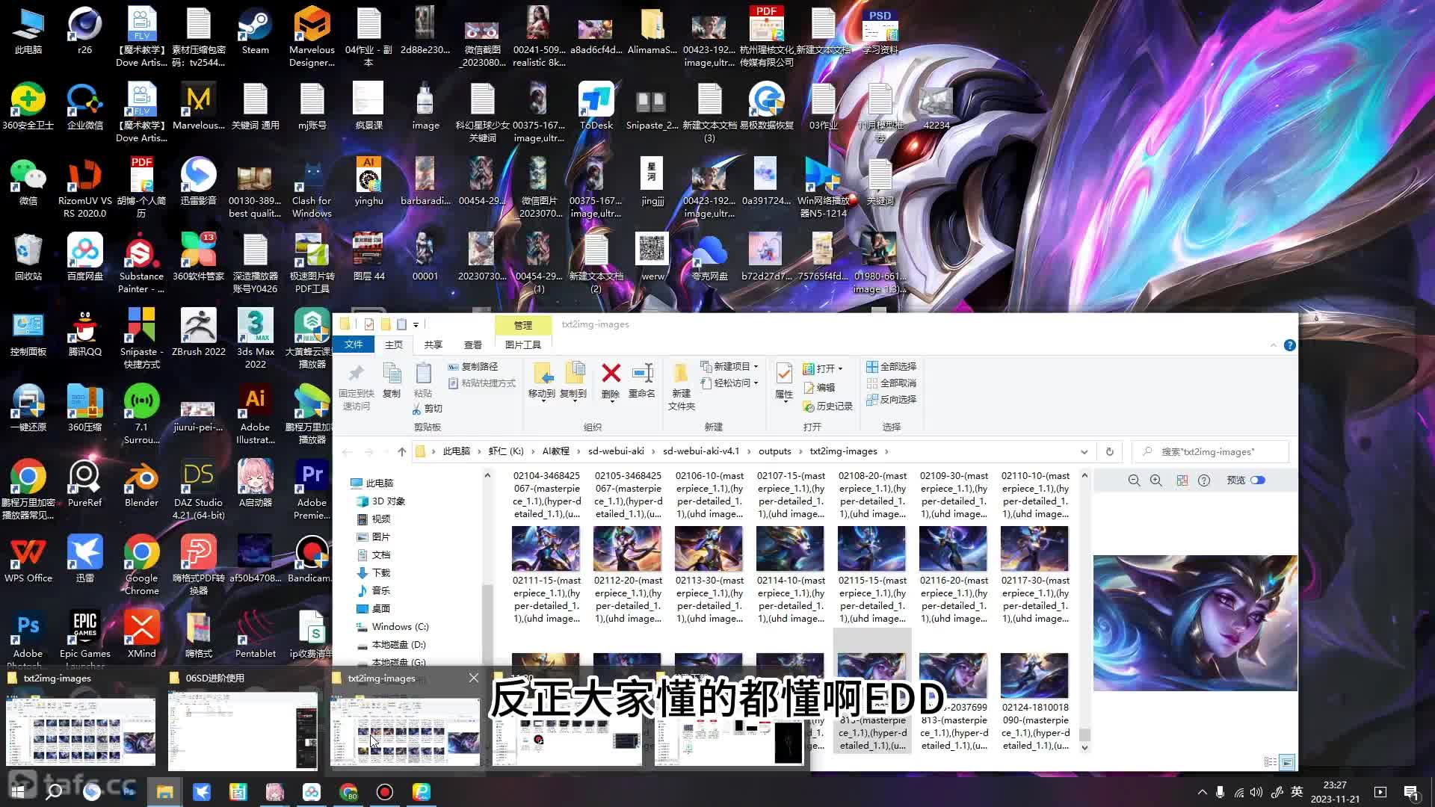This screenshot has height=807, width=1435.
Task: Click Select None (全部取消)
Action: [892, 383]
